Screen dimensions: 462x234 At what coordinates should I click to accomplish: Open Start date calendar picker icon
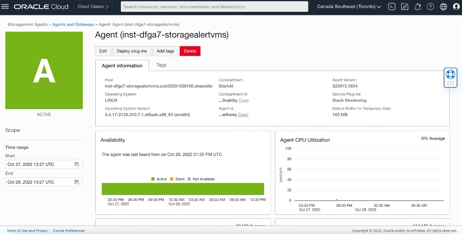(x=77, y=164)
